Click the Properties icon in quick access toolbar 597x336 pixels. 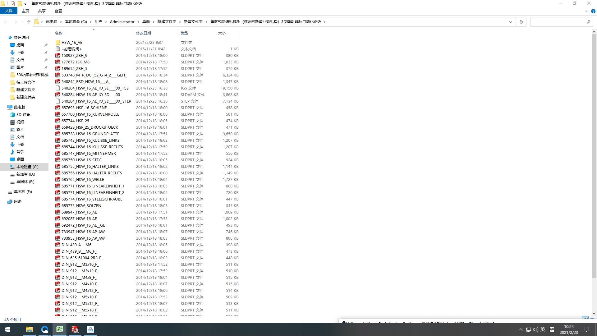13,4
